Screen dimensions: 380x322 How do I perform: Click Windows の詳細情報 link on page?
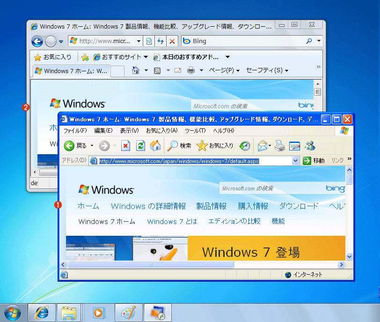pos(148,206)
